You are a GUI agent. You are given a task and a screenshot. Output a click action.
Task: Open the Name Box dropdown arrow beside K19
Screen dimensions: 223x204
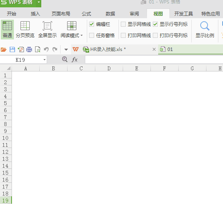(44, 59)
